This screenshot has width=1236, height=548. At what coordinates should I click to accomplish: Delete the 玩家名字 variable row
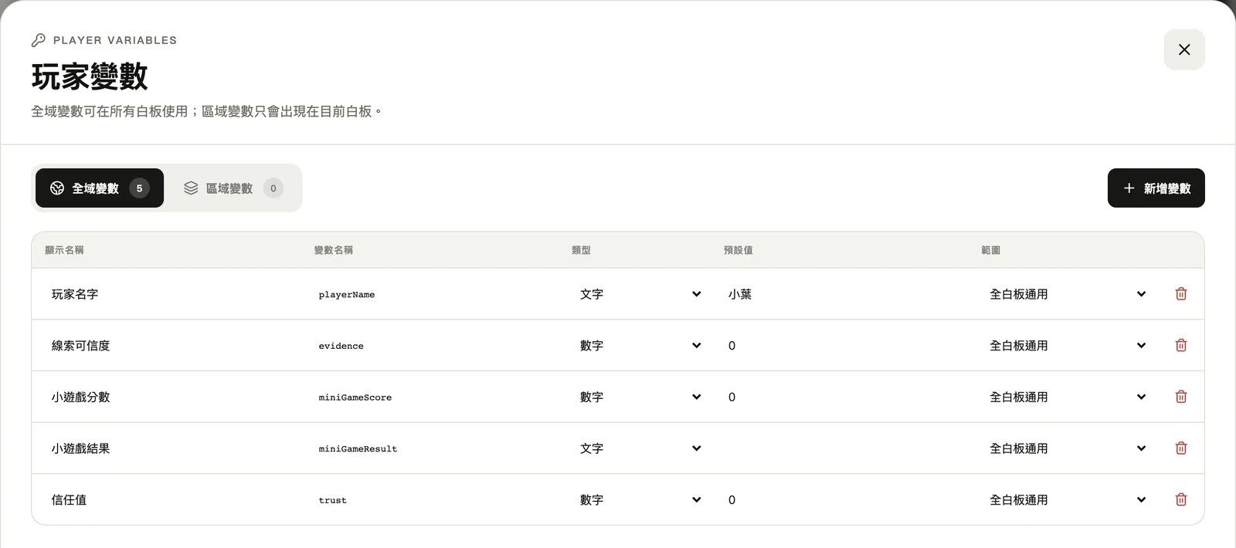(1180, 294)
